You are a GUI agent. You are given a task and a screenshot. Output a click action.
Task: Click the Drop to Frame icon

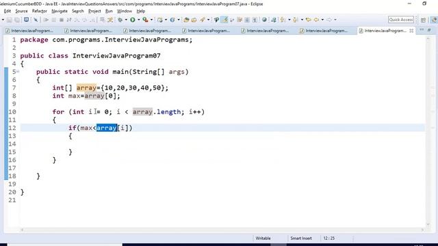[102, 20]
